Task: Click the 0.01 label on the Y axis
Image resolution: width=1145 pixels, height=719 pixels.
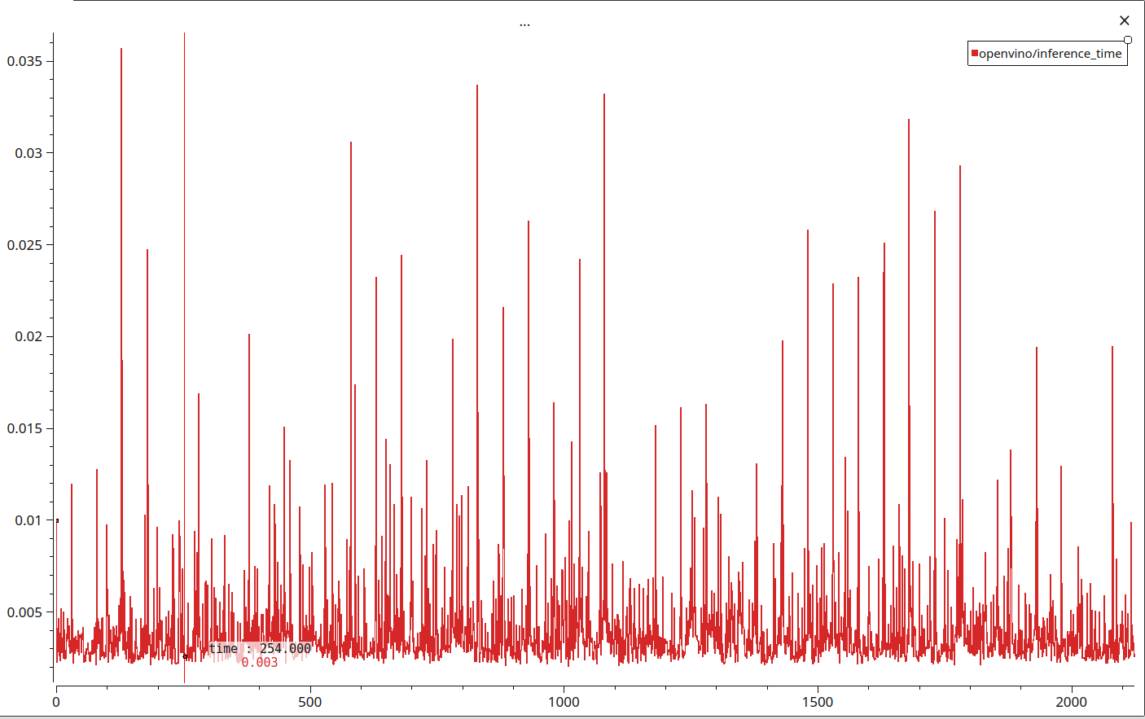Action: 29,520
